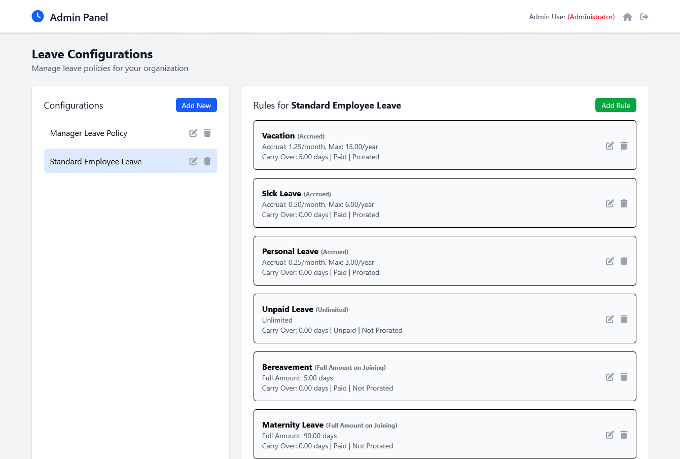Edit the Manager Leave Policy configuration
The height and width of the screenshot is (459, 680).
[x=193, y=133]
